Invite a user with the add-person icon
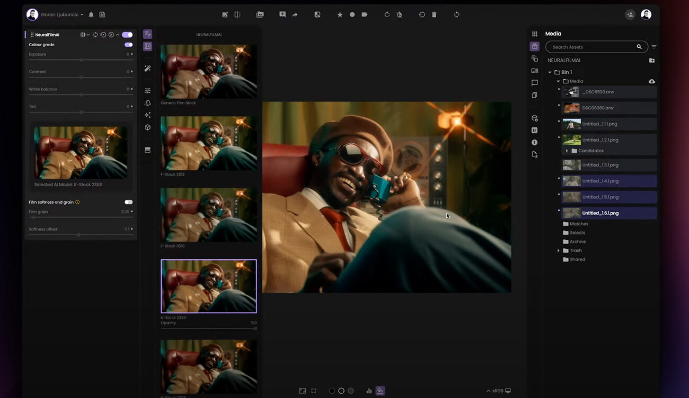The height and width of the screenshot is (398, 689). click(x=630, y=15)
